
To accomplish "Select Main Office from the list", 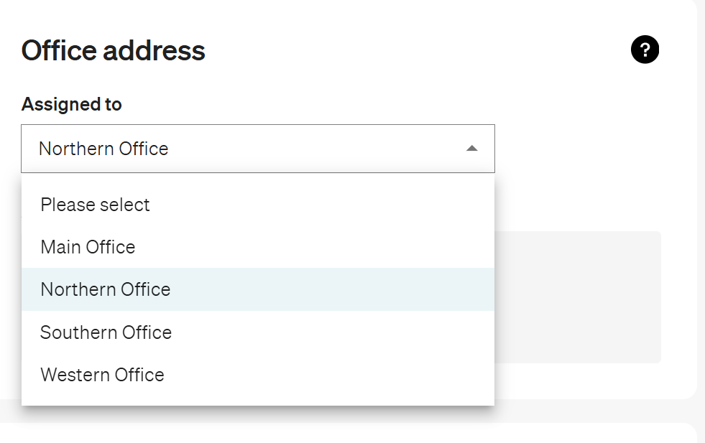I will [x=257, y=247].
